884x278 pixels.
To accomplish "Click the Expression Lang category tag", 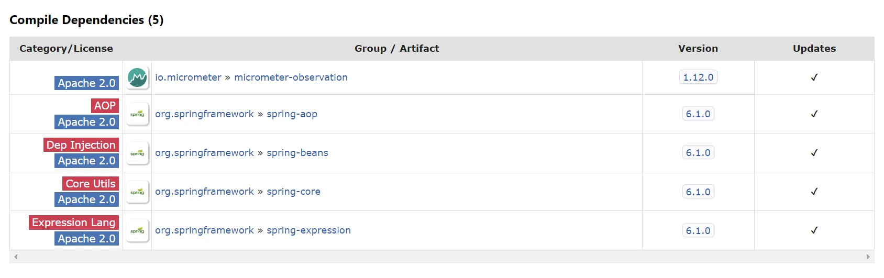I will click(73, 223).
